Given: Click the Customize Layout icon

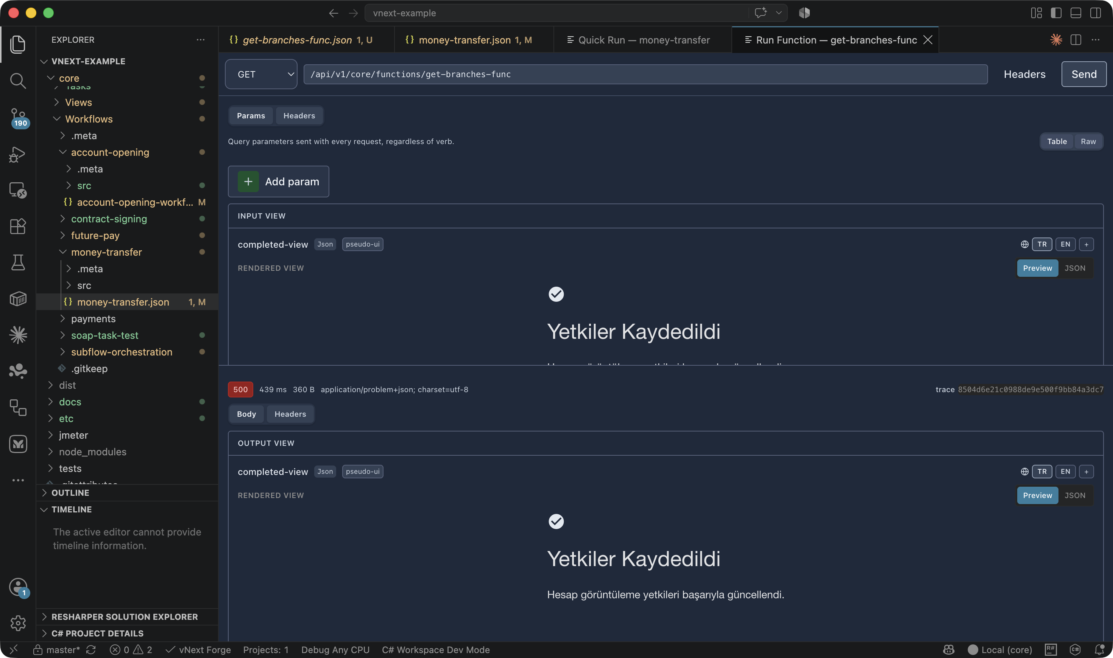Looking at the screenshot, I should 1036,13.
